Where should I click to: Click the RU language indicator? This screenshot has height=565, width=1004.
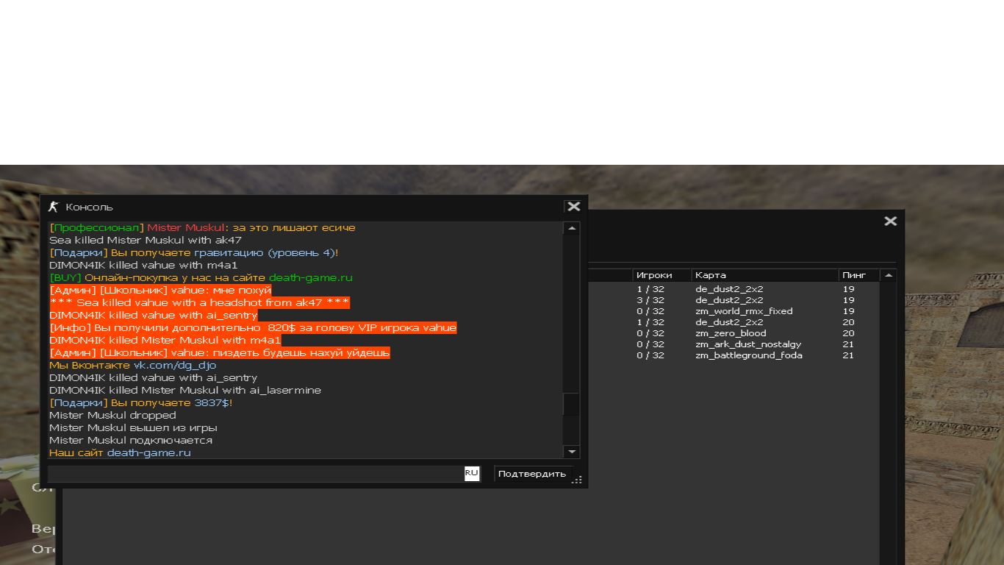point(471,473)
